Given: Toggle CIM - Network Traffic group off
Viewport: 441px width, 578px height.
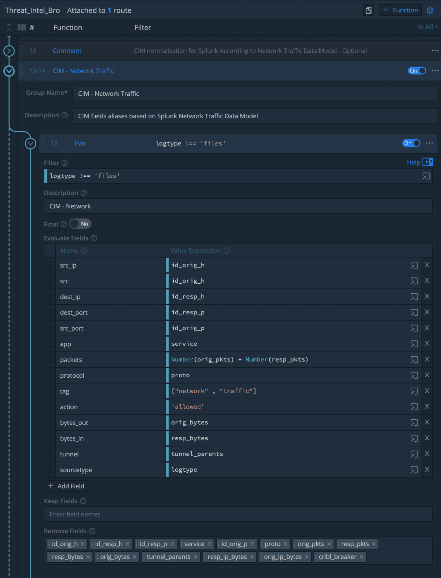Looking at the screenshot, I should click(416, 71).
